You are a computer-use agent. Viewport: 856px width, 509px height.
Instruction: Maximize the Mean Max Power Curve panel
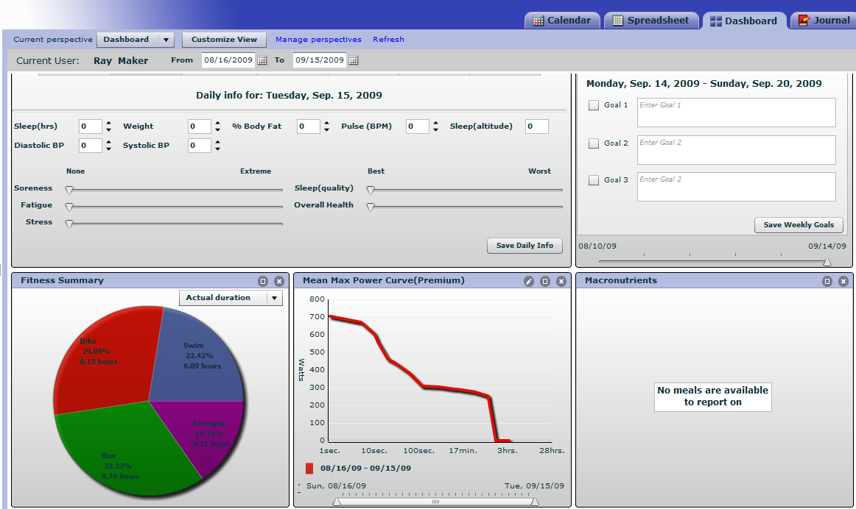pyautogui.click(x=545, y=281)
